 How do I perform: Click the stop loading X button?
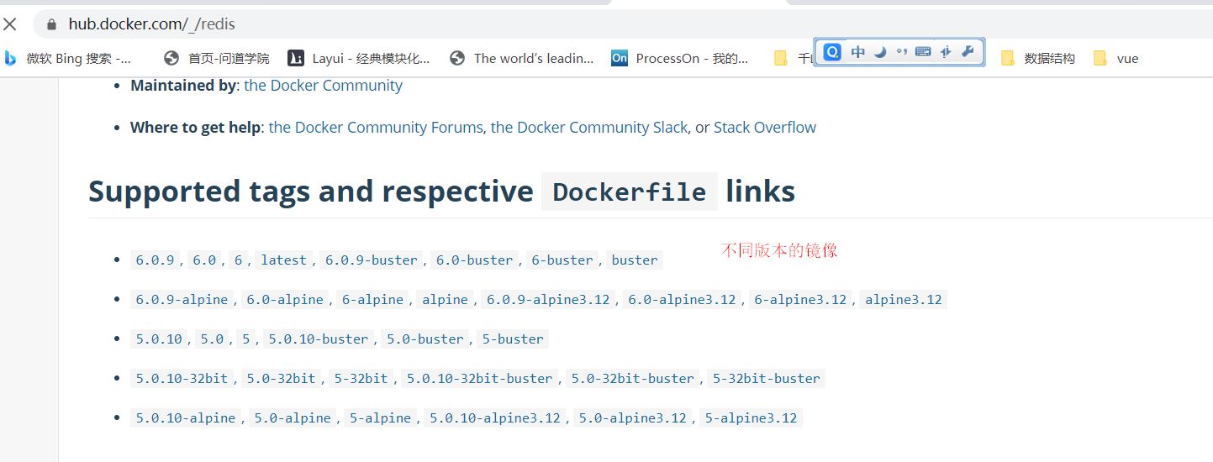point(10,24)
